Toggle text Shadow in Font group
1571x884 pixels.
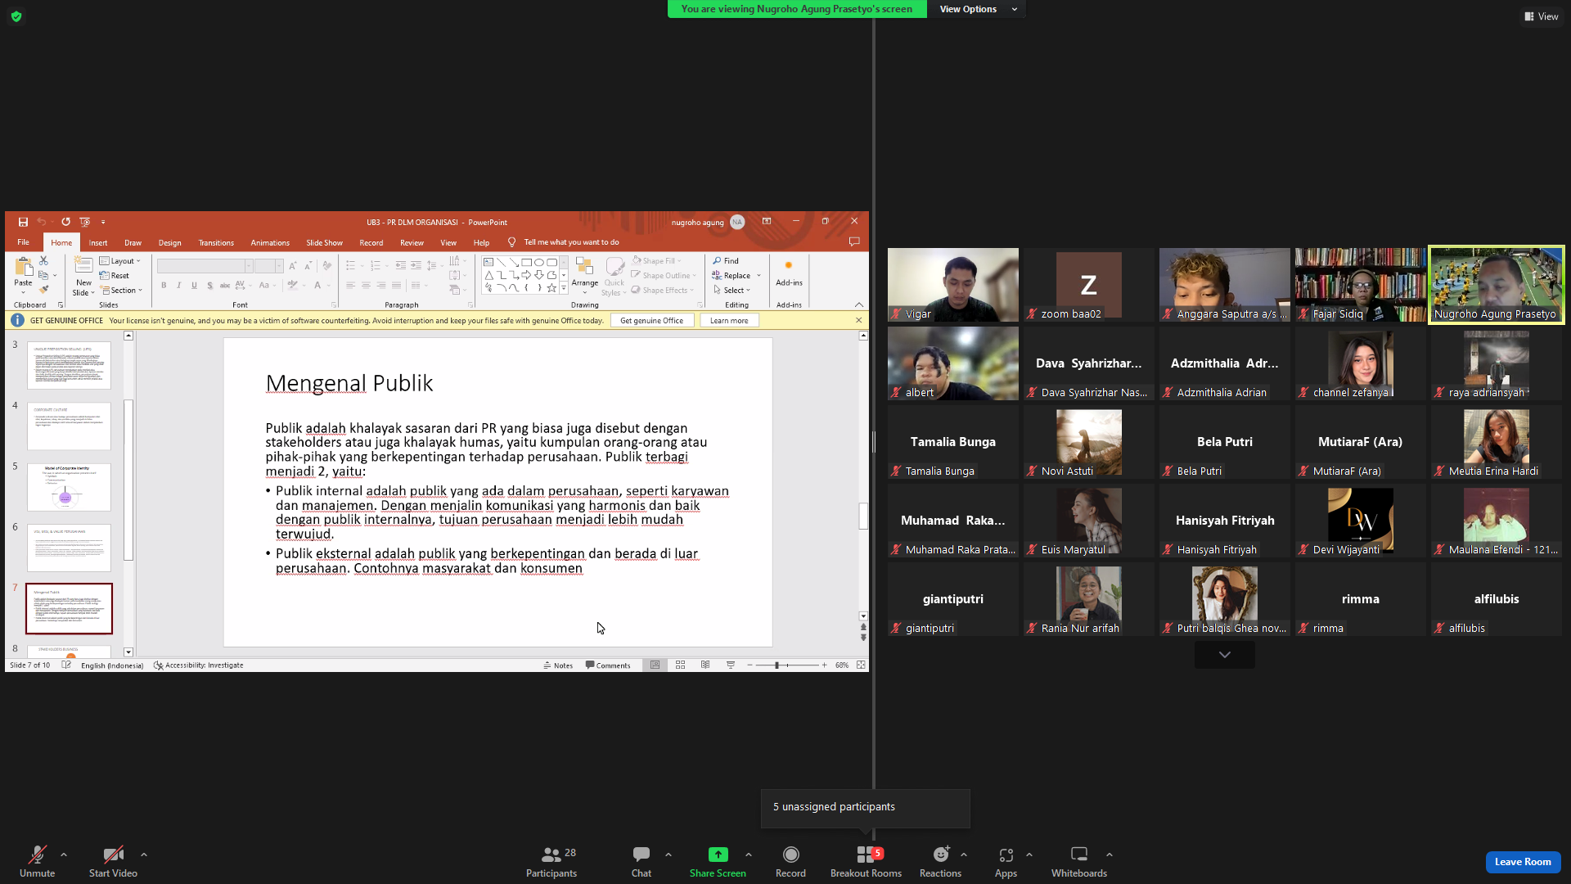(209, 286)
